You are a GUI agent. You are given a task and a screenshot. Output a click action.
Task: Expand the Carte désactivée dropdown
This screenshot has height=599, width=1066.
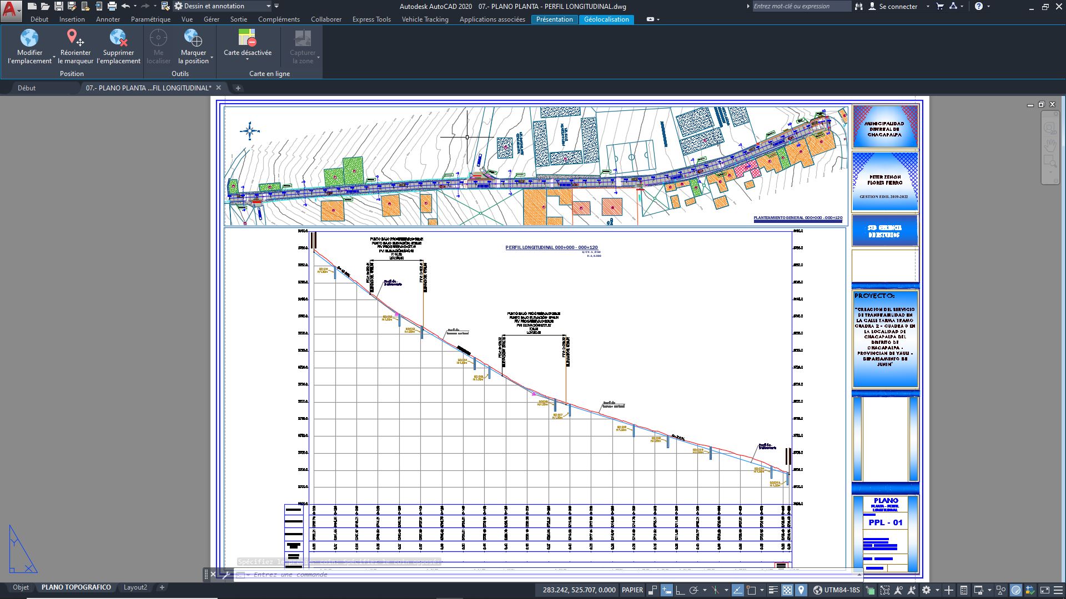click(248, 59)
